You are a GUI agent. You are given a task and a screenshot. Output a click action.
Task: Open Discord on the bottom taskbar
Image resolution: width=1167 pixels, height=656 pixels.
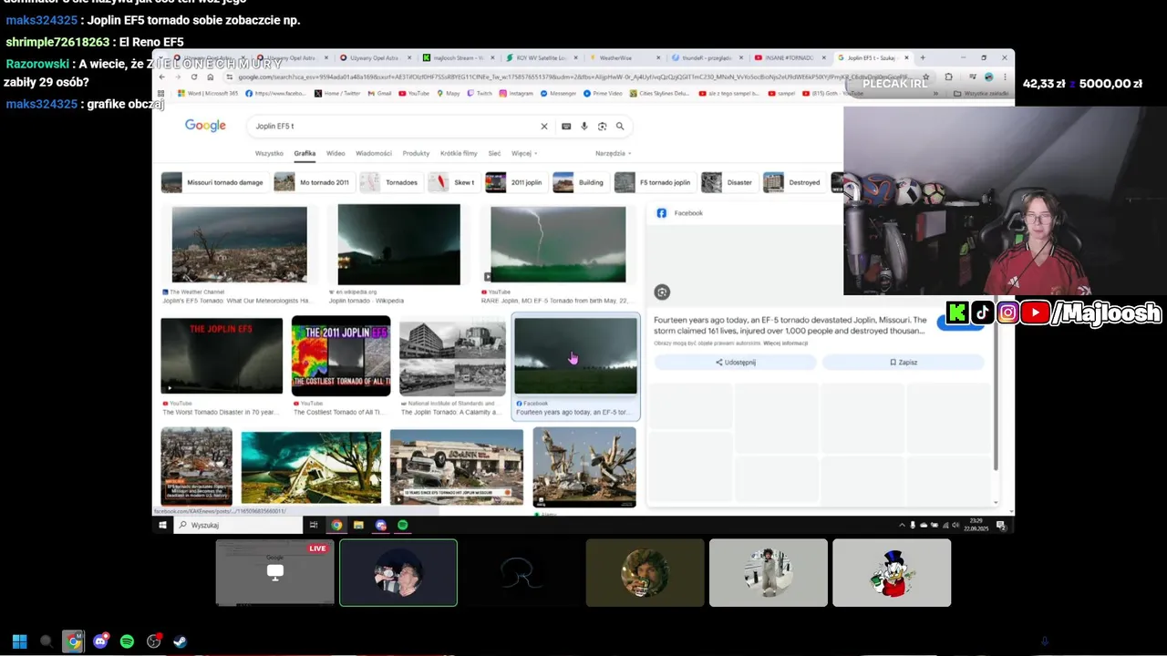point(100,641)
